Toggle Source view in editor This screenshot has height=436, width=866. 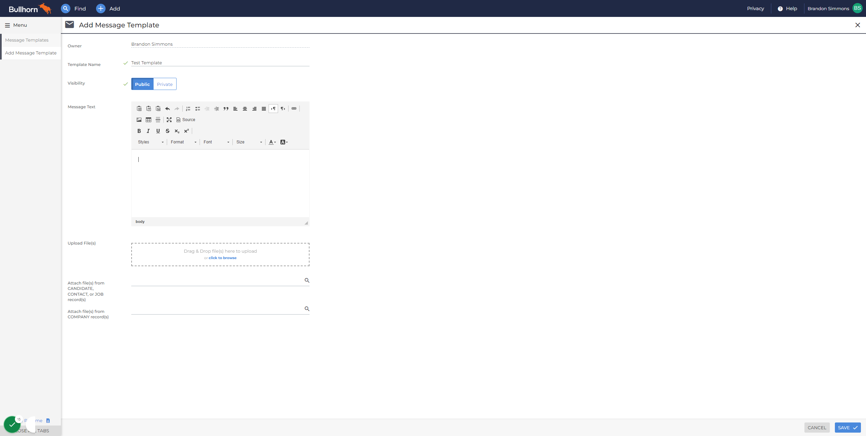(186, 120)
